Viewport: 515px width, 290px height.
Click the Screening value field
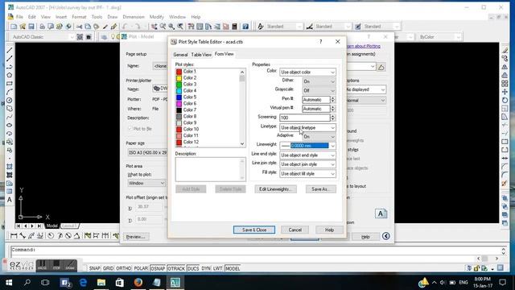point(305,118)
